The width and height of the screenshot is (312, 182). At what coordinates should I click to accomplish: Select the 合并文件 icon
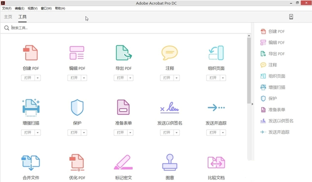coord(31,163)
